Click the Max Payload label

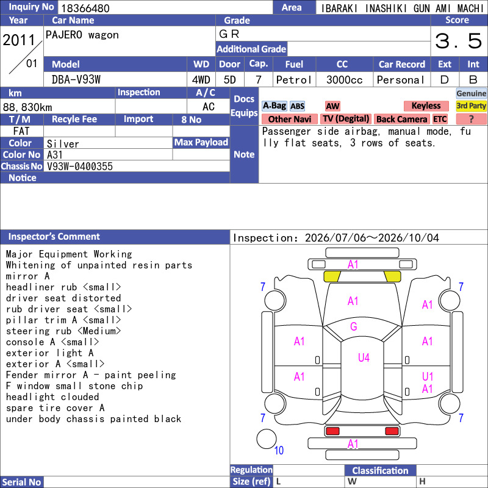click(x=201, y=142)
